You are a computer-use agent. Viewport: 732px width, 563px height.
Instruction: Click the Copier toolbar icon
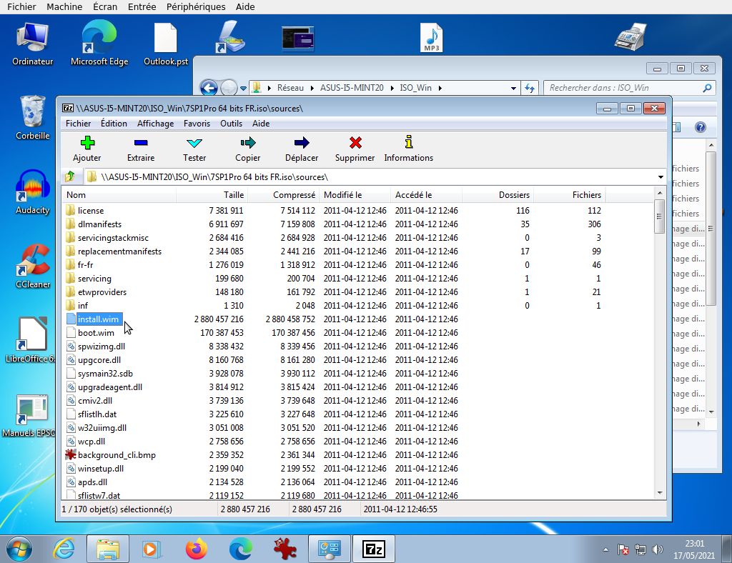pyautogui.click(x=247, y=148)
